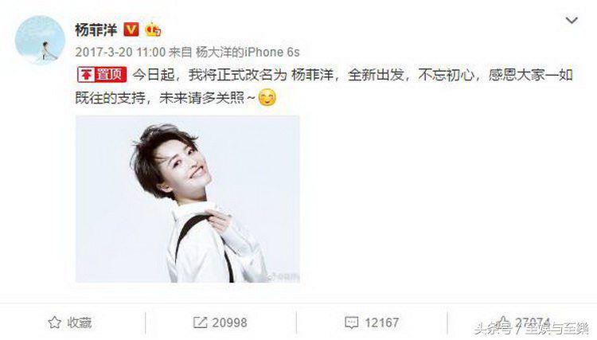Click the 杨大洋的iPhone 6s source link
597x340 pixels.
click(x=248, y=53)
